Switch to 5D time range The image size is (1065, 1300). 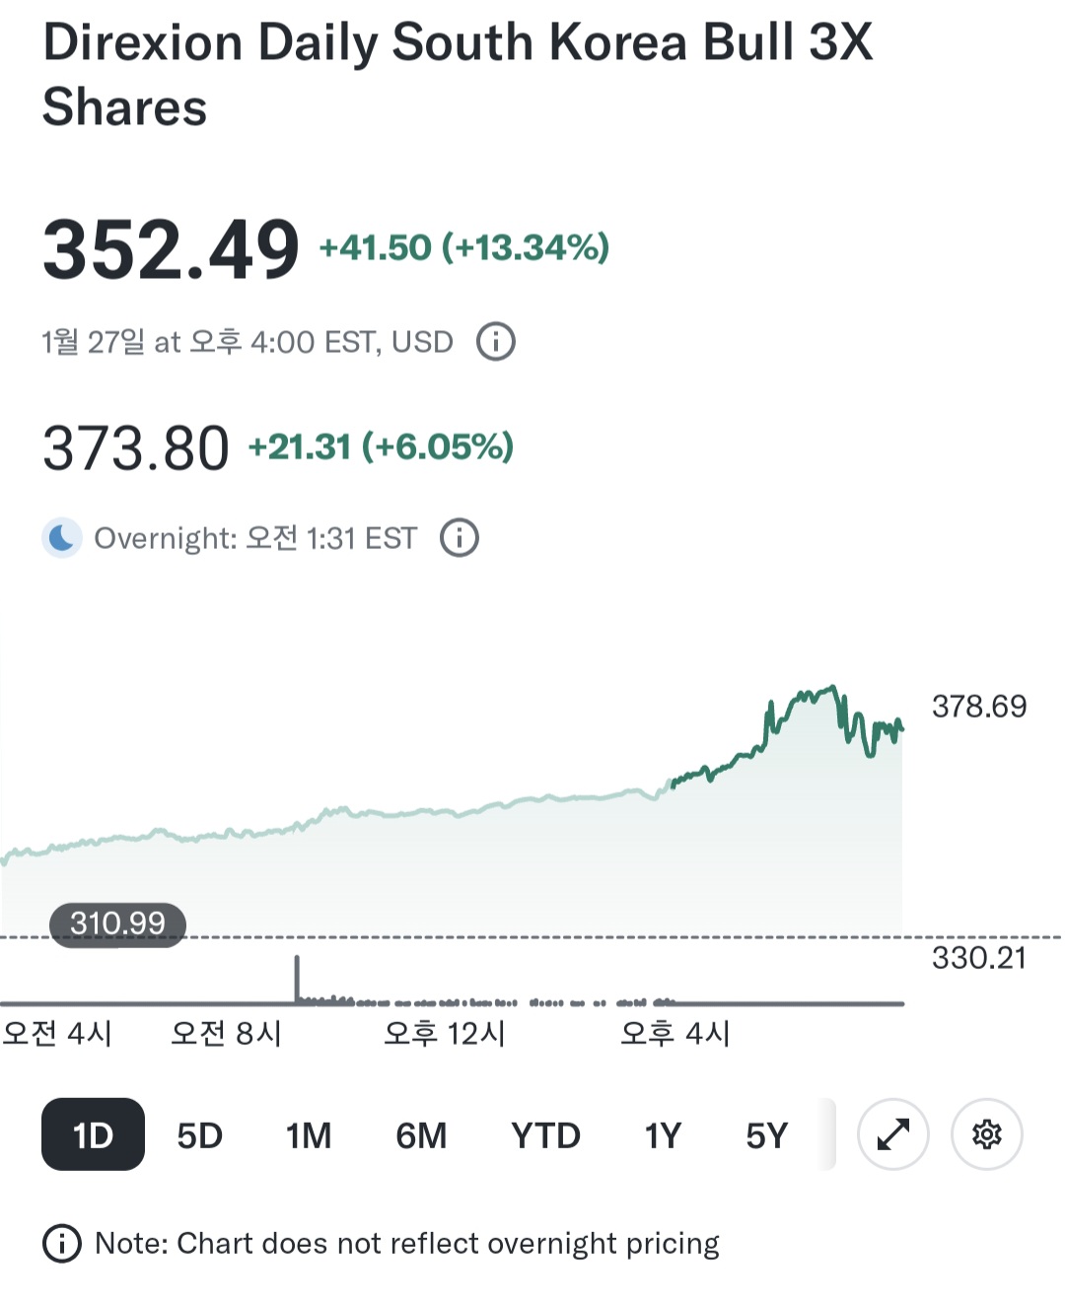point(199,1135)
